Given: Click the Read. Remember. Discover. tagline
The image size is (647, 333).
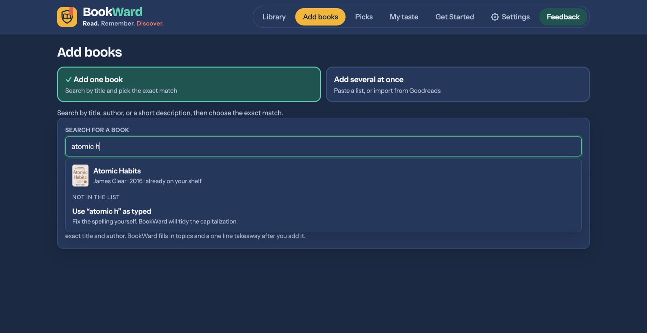Looking at the screenshot, I should 123,23.
